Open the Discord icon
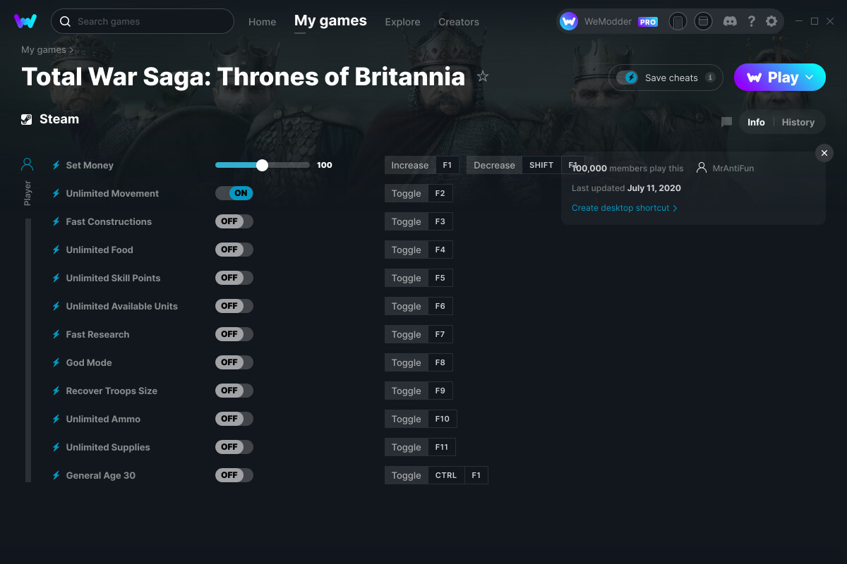 click(731, 21)
